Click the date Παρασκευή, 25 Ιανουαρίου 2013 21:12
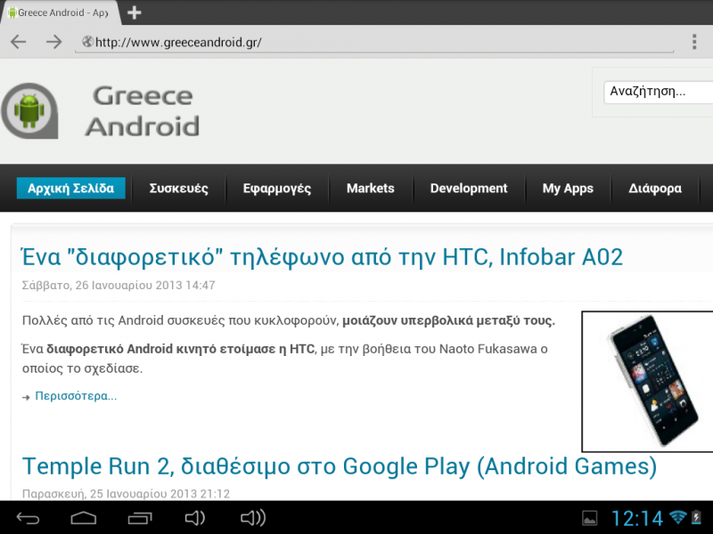Screen dimensions: 713x534 pyautogui.click(x=126, y=494)
